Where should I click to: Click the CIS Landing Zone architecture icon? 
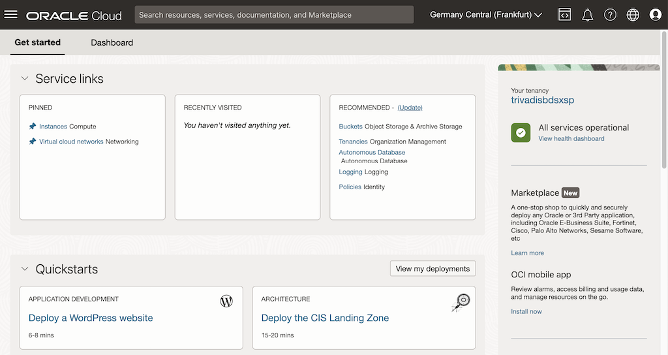(x=461, y=303)
